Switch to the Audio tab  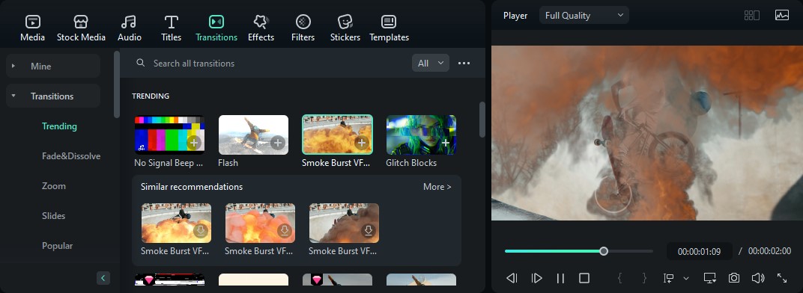tap(129, 28)
